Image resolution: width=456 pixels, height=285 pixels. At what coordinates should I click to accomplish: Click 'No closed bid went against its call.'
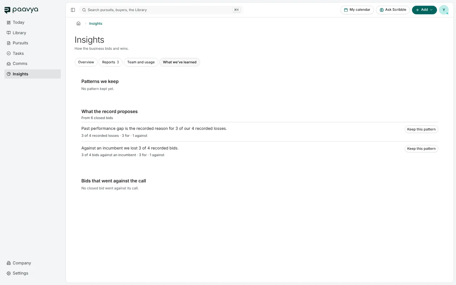(x=110, y=188)
